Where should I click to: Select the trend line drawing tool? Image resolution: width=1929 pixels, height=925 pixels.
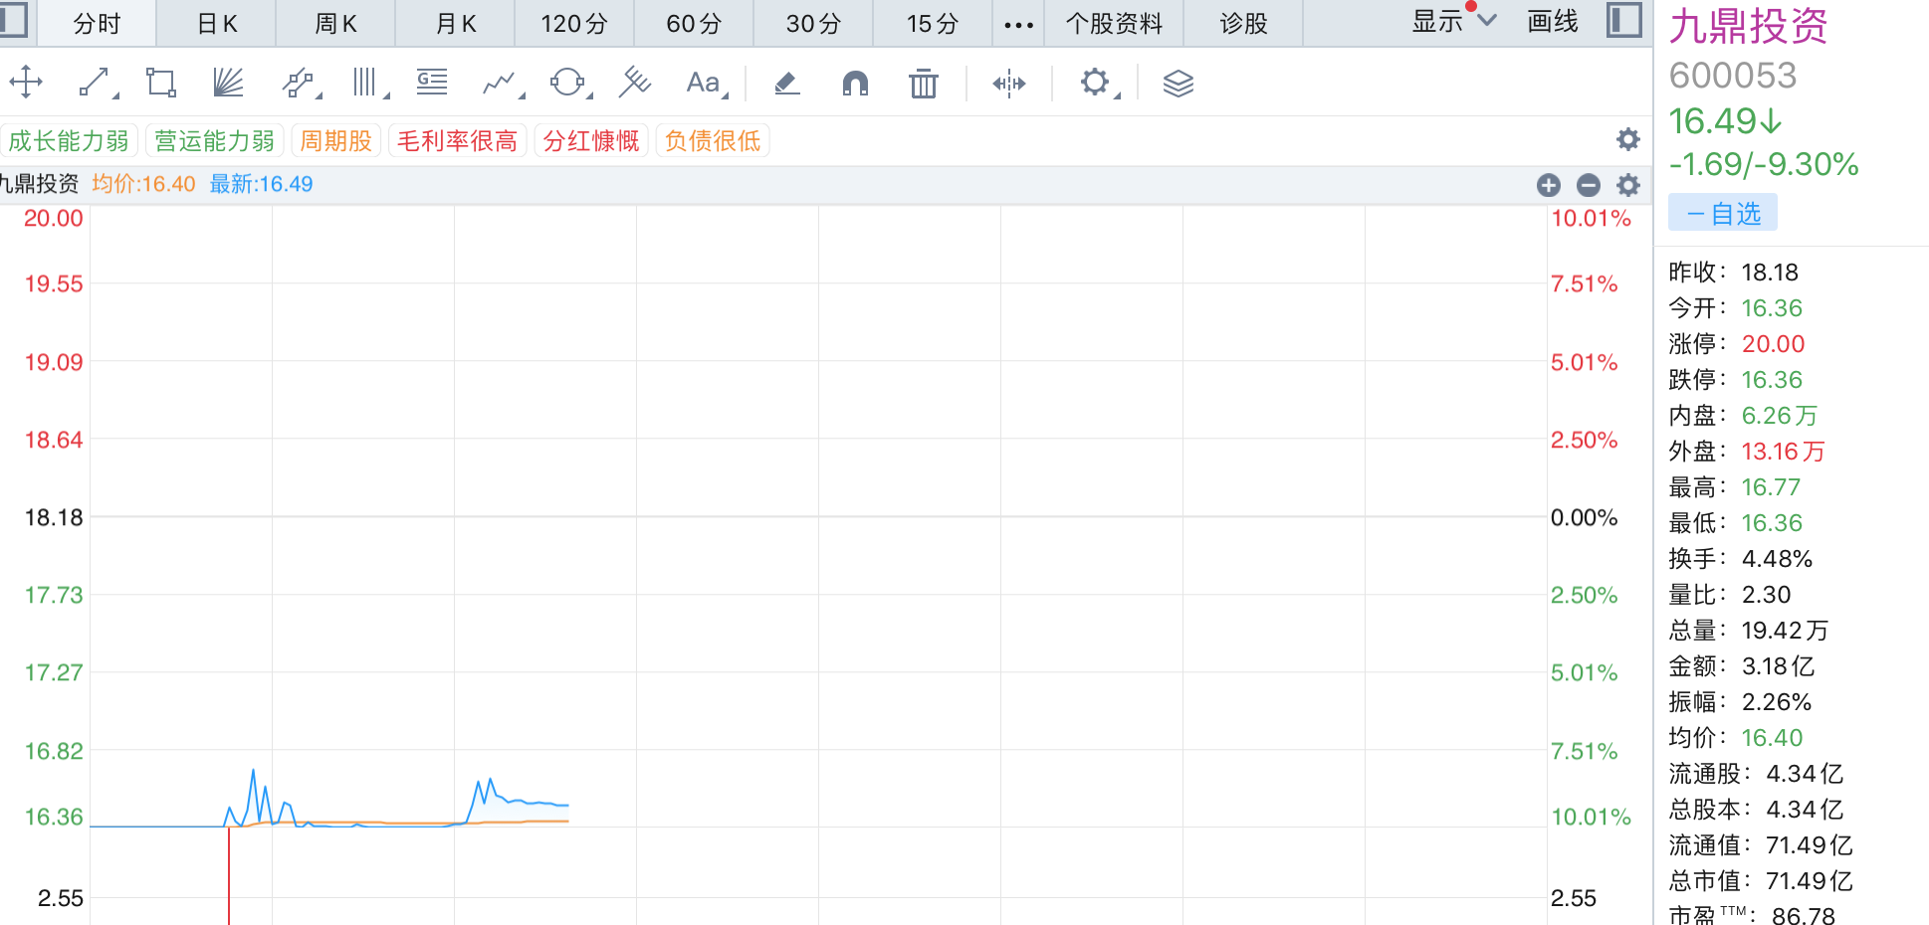pos(95,83)
